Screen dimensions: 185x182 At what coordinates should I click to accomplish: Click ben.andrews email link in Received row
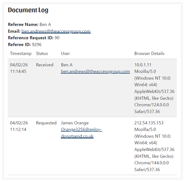click(95, 71)
